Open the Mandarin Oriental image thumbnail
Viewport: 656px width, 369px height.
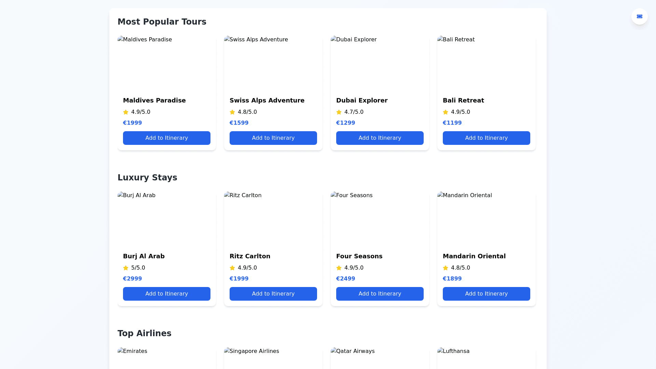tap(486, 219)
